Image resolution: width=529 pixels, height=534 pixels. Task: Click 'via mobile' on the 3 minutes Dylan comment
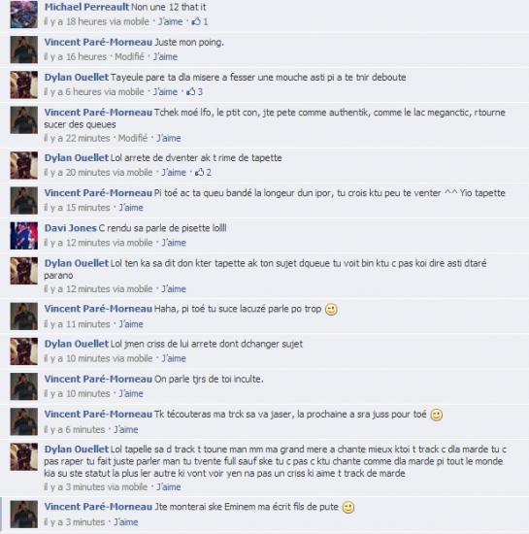(x=126, y=486)
